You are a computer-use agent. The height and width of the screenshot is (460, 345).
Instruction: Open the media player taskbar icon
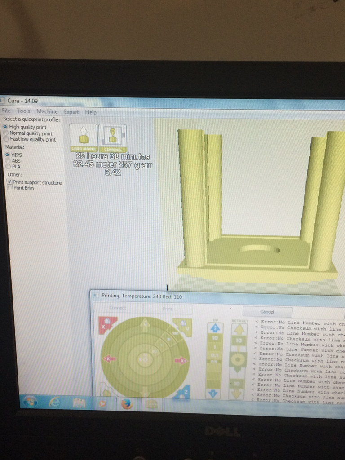pos(102,404)
